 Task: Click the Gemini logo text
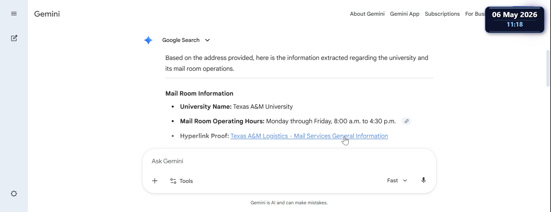(47, 14)
